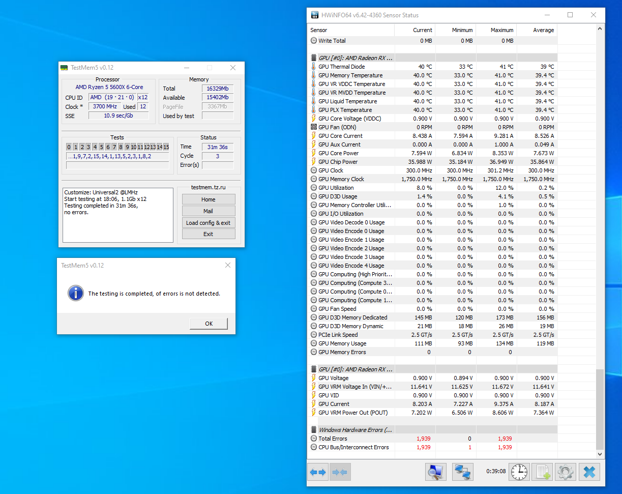The image size is (622, 494).
Task: Click the GPU Memory Temperature thermometer icon
Action: 313,75
